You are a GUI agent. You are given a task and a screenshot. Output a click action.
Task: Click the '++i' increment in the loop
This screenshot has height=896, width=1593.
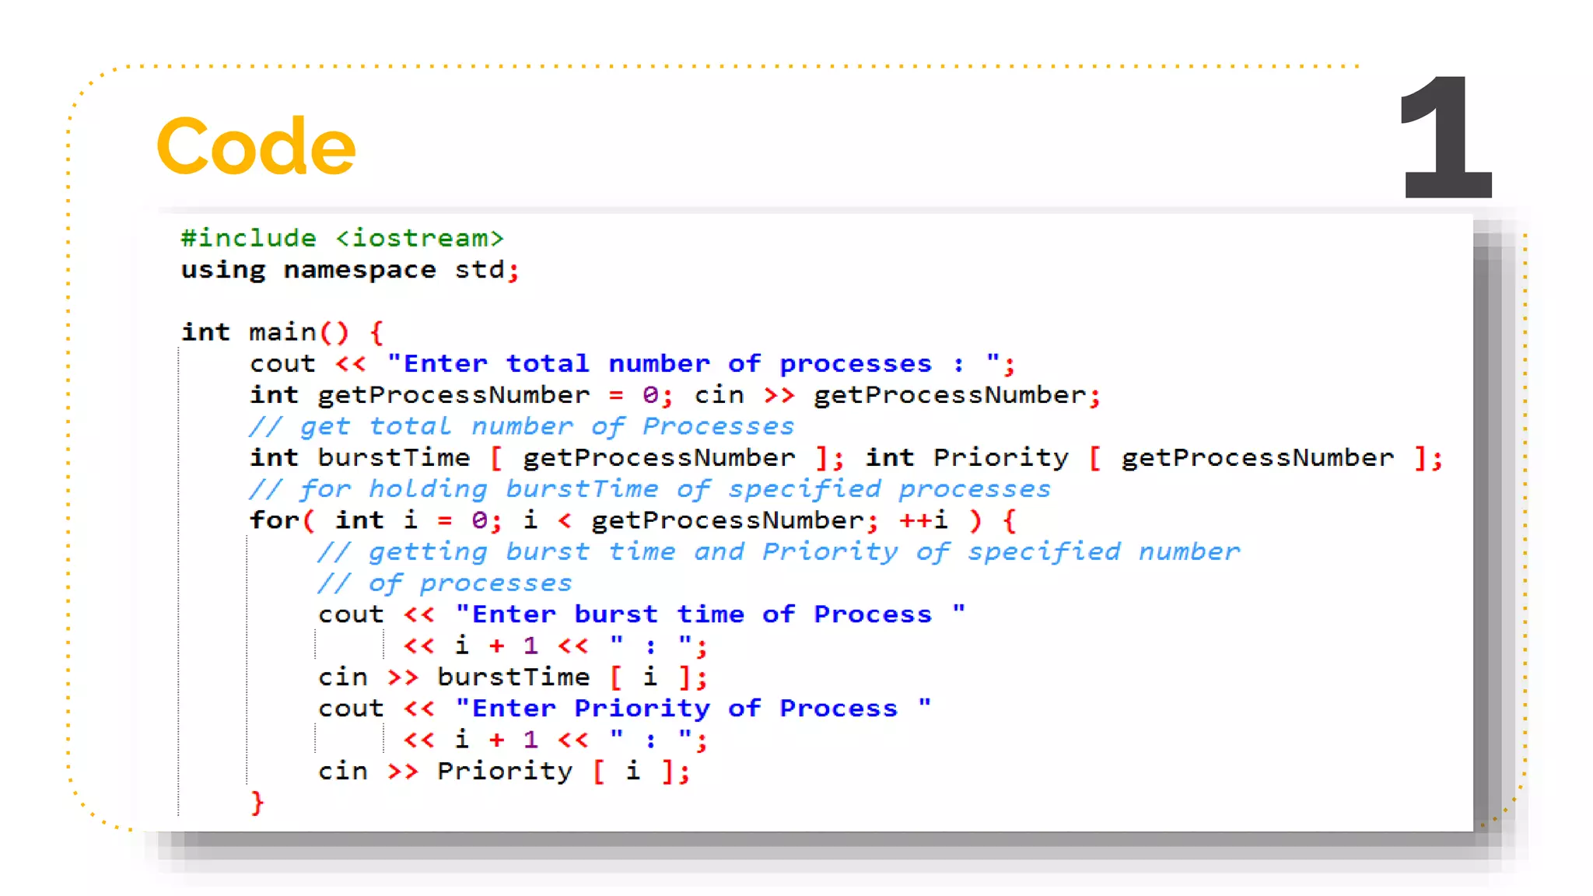tap(923, 520)
